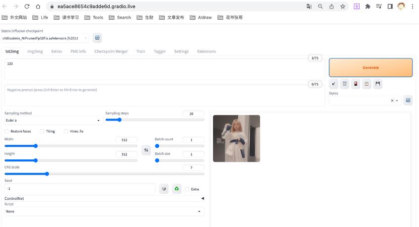Click the dice icon to randomize seed
The height and width of the screenshot is (227, 419).
point(164,189)
